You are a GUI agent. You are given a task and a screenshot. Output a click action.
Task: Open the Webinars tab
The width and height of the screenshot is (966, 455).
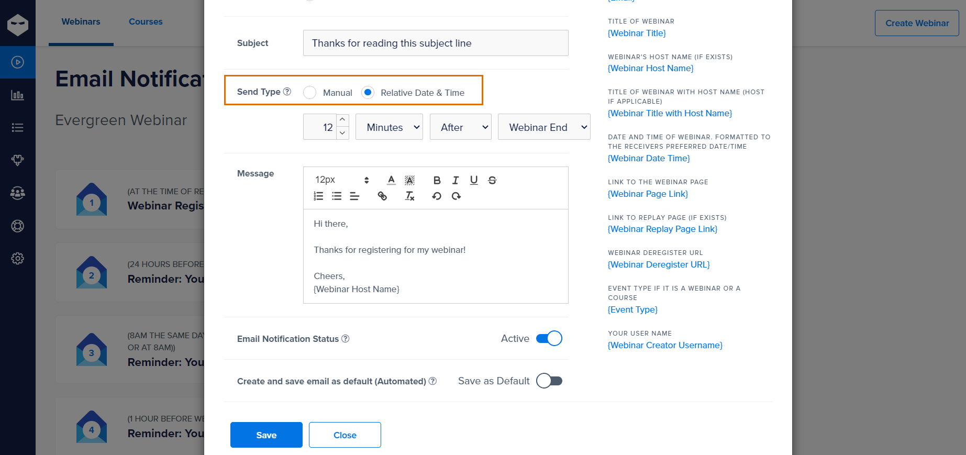[81, 22]
